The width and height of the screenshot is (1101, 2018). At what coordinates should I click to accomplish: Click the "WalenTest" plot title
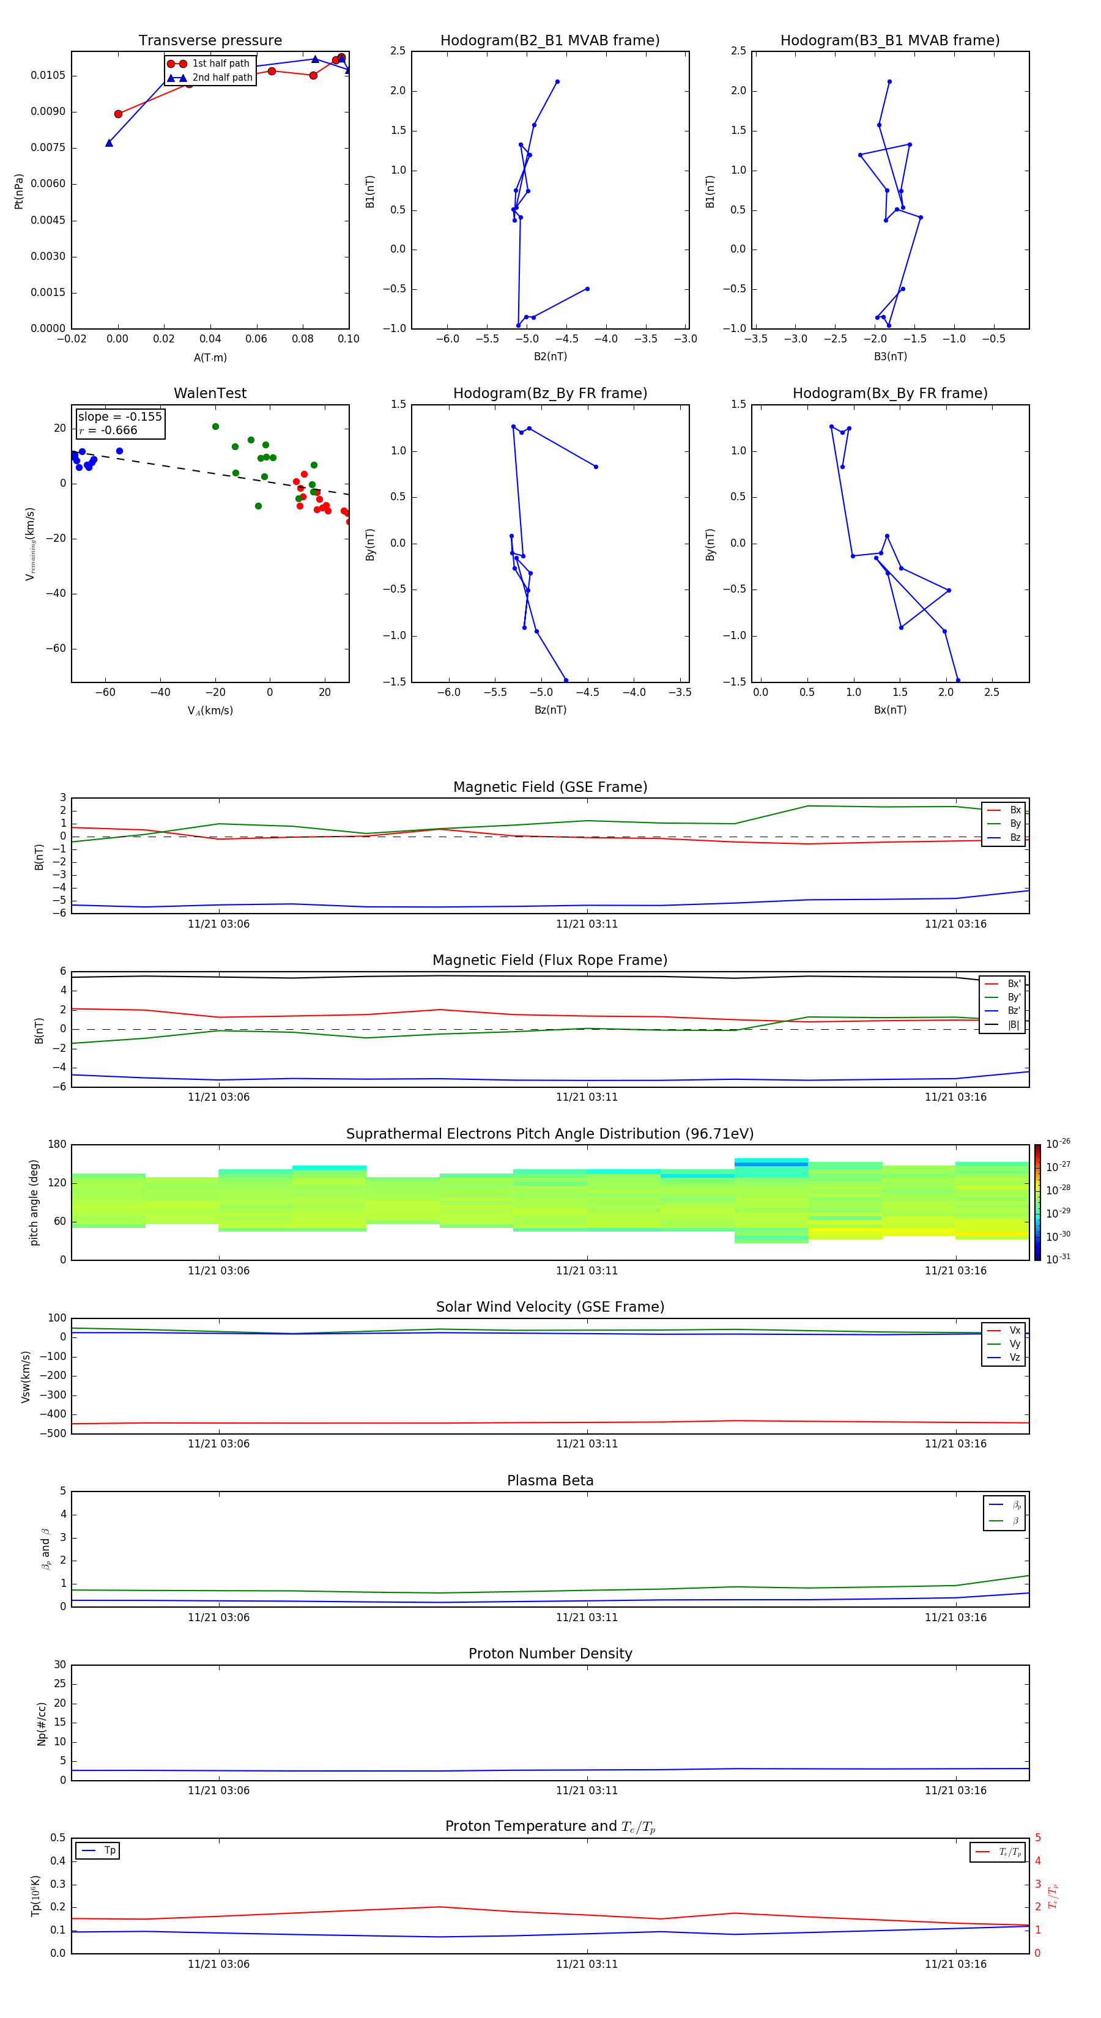click(210, 393)
